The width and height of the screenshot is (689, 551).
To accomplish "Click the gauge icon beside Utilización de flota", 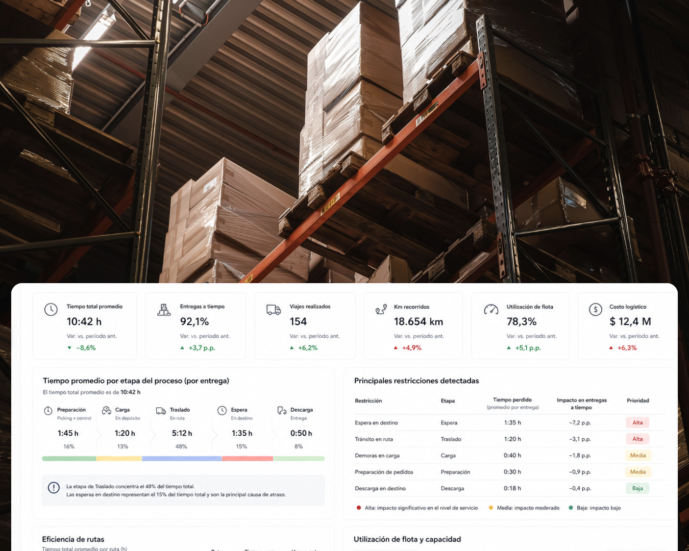I will pos(491,309).
